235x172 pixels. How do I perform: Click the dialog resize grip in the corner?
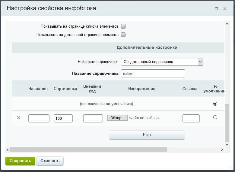231,168
